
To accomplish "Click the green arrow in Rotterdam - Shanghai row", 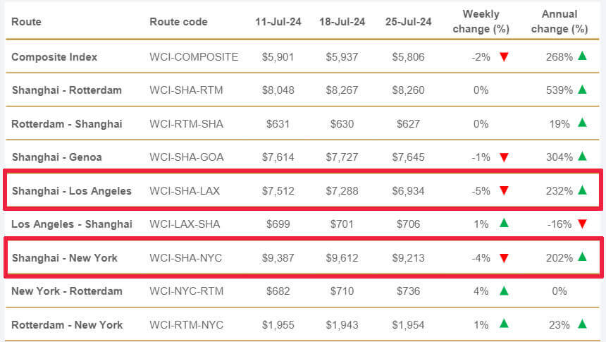I will [582, 123].
